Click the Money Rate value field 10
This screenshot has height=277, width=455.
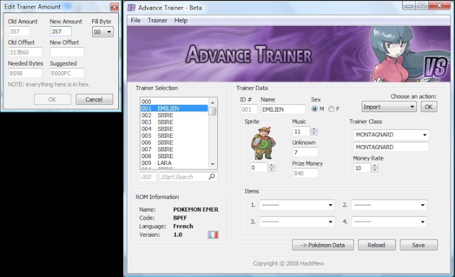coord(362,168)
